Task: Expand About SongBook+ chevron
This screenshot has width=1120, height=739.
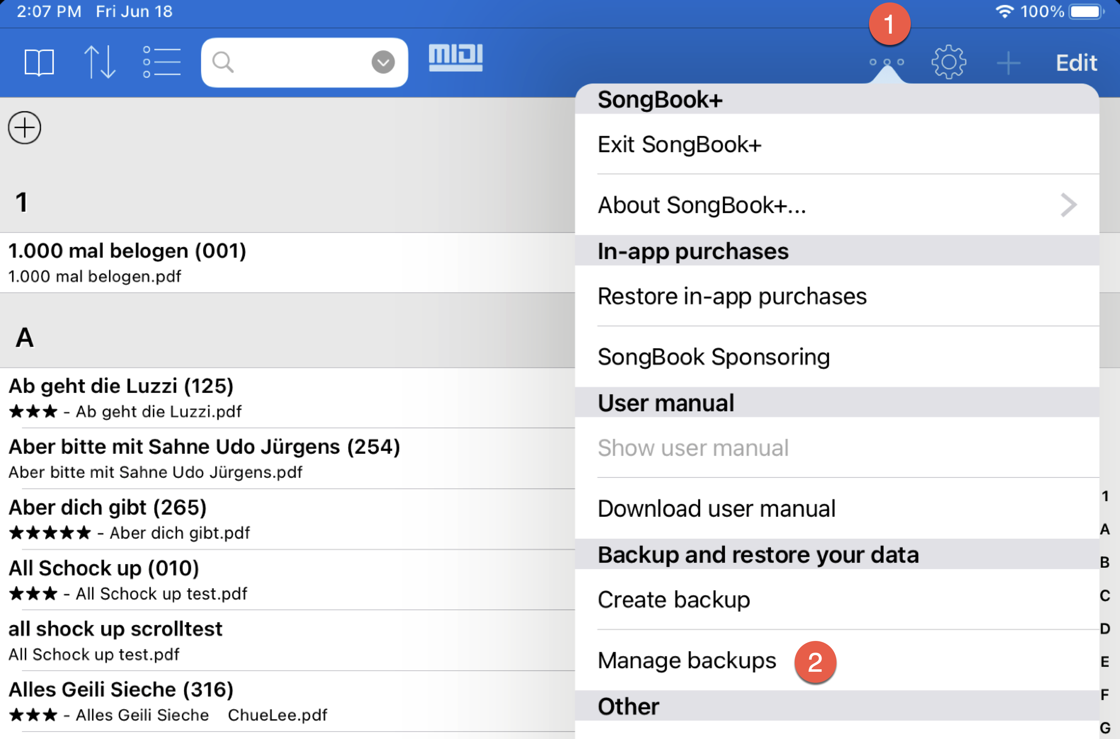Action: click(1068, 206)
